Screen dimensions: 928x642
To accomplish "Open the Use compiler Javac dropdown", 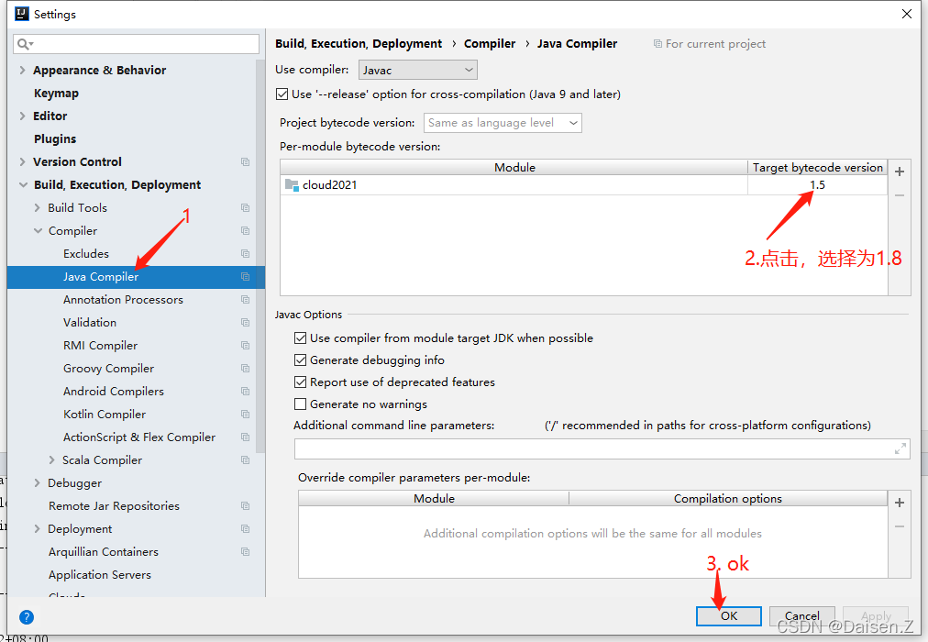I will (x=418, y=70).
